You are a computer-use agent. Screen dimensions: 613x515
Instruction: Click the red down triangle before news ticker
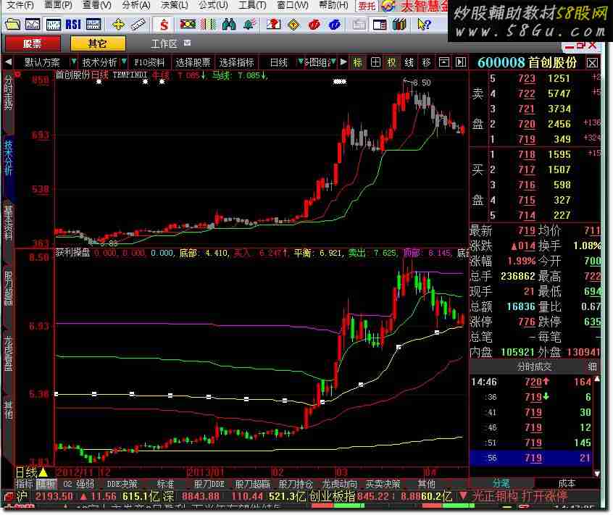point(463,496)
